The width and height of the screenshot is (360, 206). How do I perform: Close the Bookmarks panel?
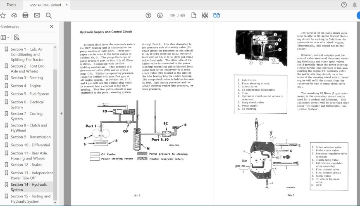coord(51,26)
